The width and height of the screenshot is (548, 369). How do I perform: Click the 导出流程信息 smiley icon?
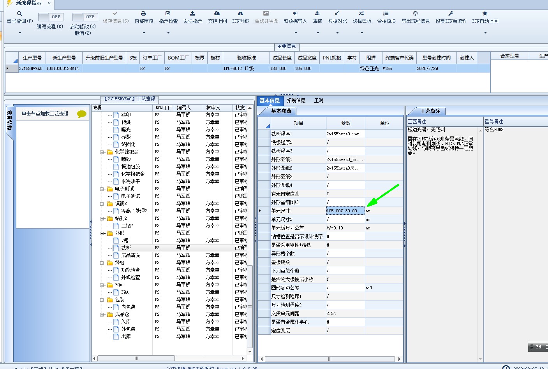(x=416, y=13)
